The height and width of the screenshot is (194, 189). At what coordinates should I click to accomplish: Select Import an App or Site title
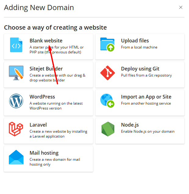point(146,97)
